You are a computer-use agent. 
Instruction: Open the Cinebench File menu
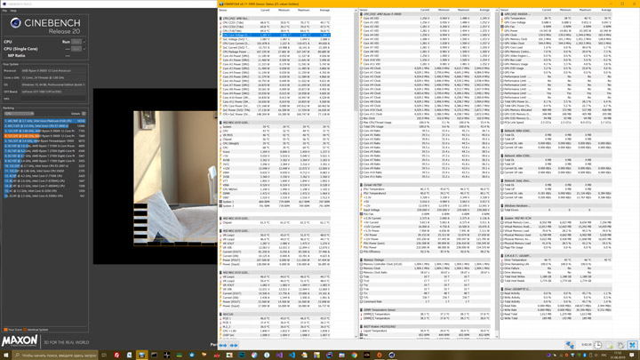(x=5, y=11)
